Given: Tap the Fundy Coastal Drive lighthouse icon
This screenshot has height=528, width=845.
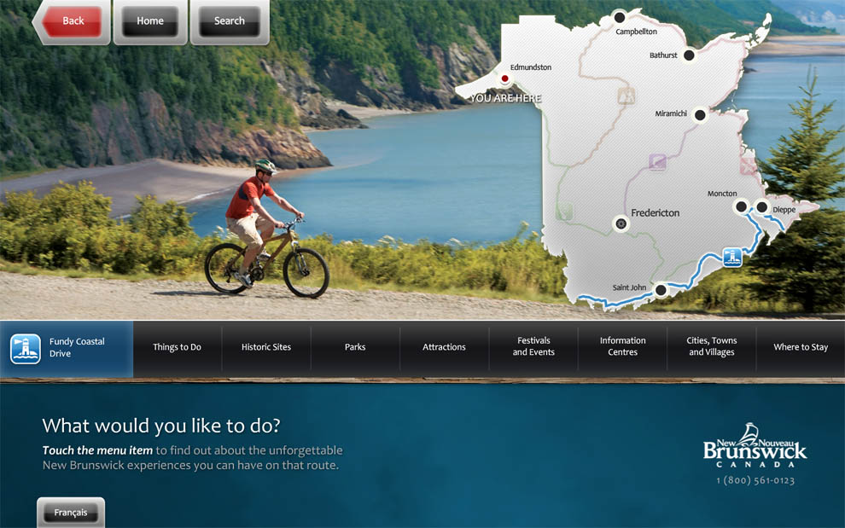Looking at the screenshot, I should [x=26, y=349].
